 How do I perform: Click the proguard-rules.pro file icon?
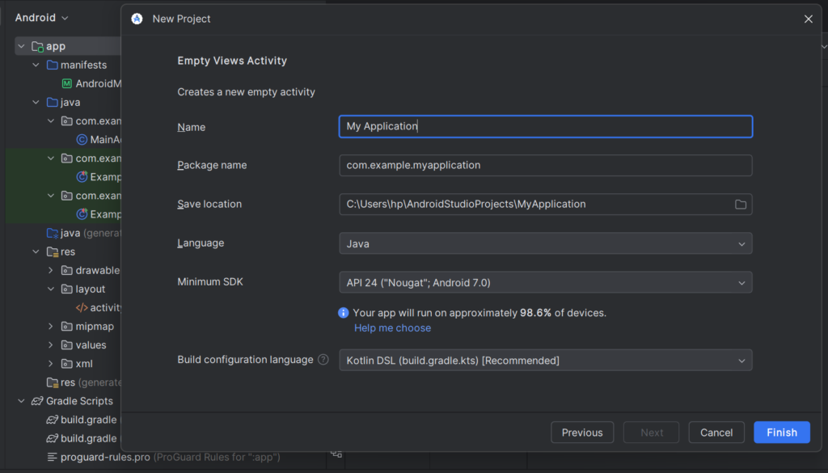[x=52, y=457]
